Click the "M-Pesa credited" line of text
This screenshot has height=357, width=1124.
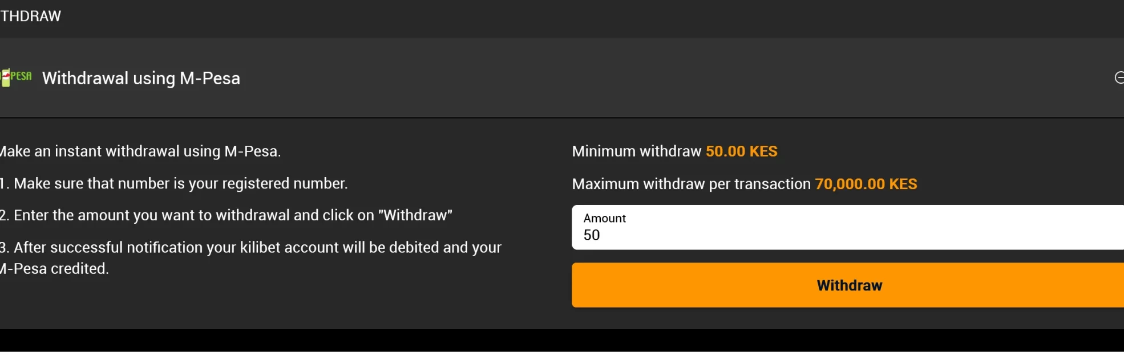tap(54, 269)
